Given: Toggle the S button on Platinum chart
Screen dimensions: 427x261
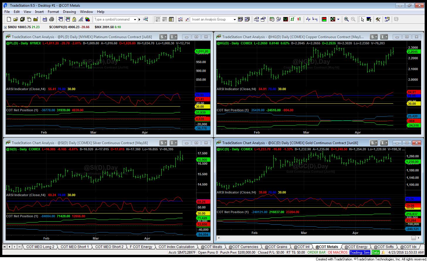Looking at the screenshot, I should coord(162,37).
